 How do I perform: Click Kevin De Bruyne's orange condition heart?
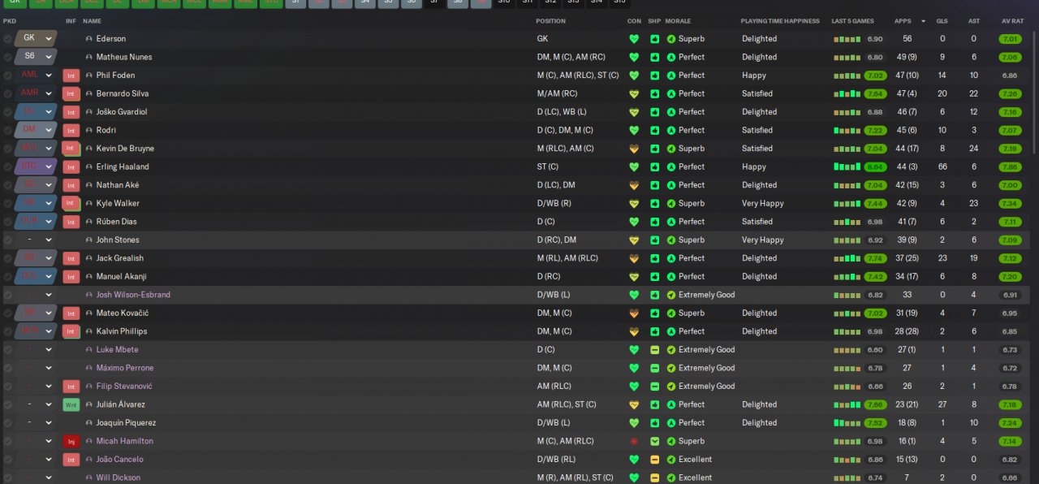(634, 149)
